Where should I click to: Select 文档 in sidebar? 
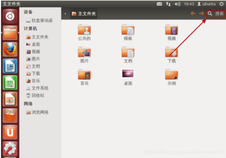pyautogui.click(x=33, y=66)
